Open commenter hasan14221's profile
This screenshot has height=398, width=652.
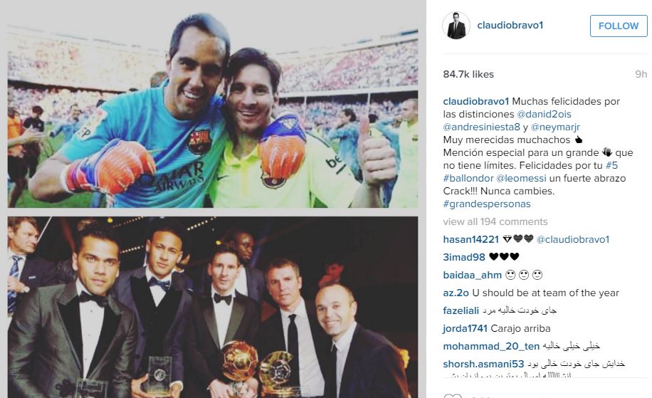470,239
